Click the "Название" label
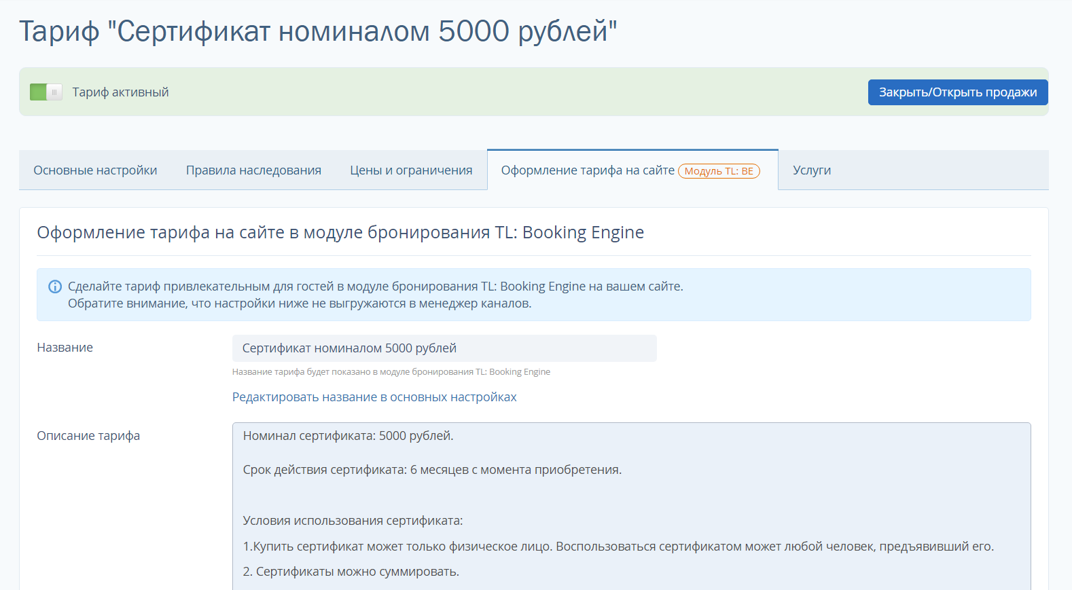 (x=65, y=348)
